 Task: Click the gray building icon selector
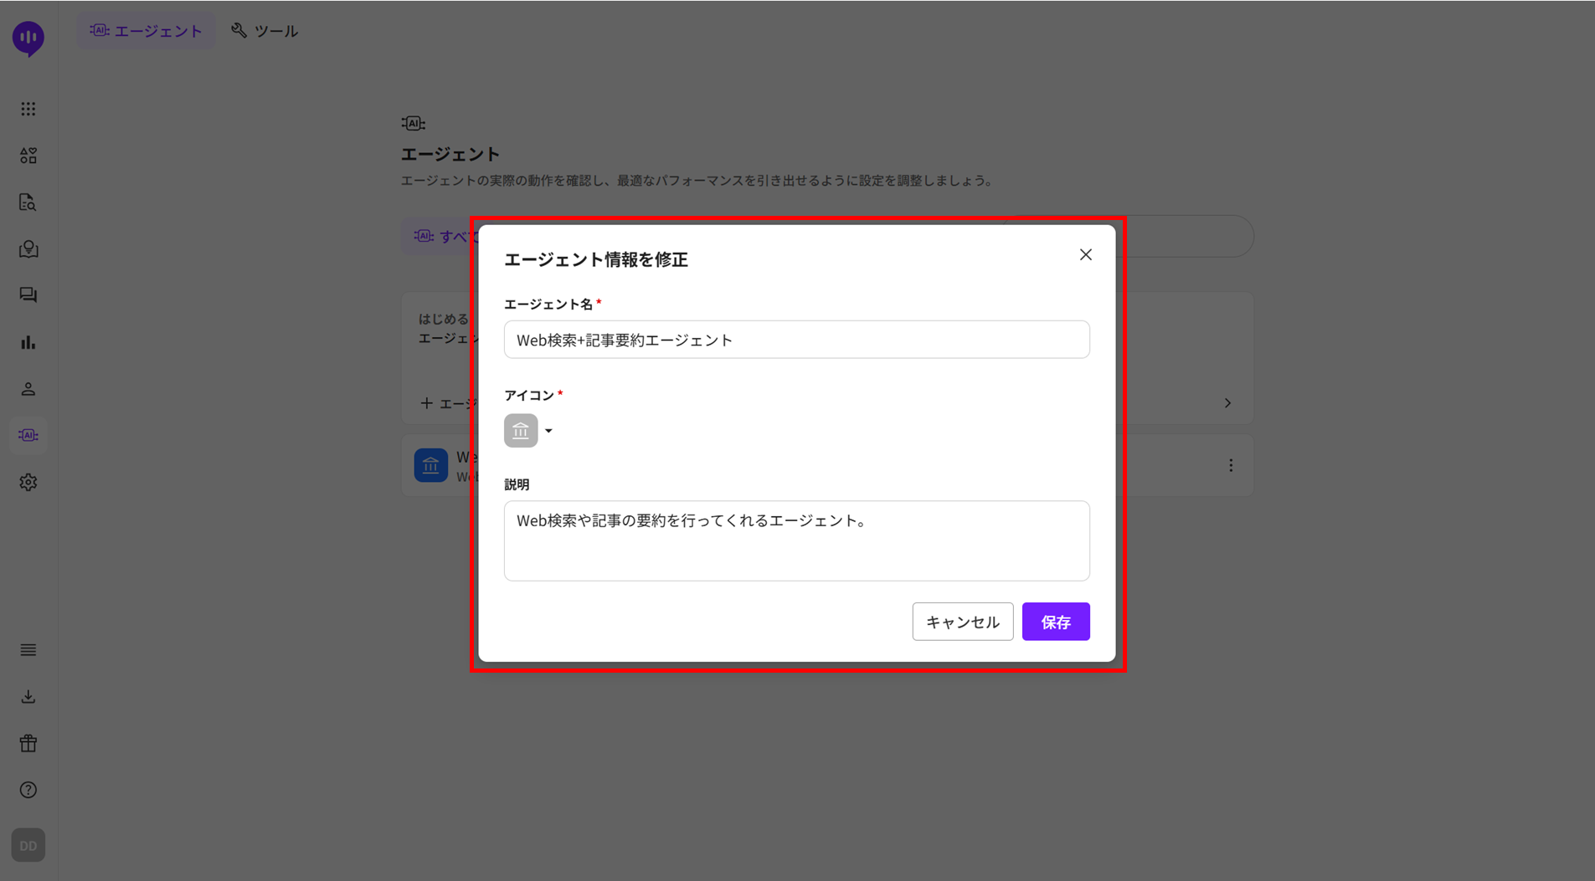[x=521, y=431]
